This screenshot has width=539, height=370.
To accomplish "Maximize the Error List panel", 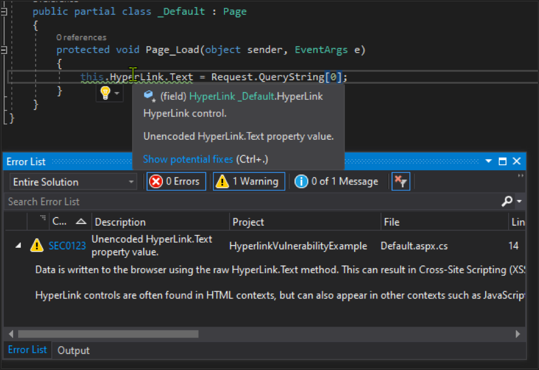I will [x=503, y=161].
